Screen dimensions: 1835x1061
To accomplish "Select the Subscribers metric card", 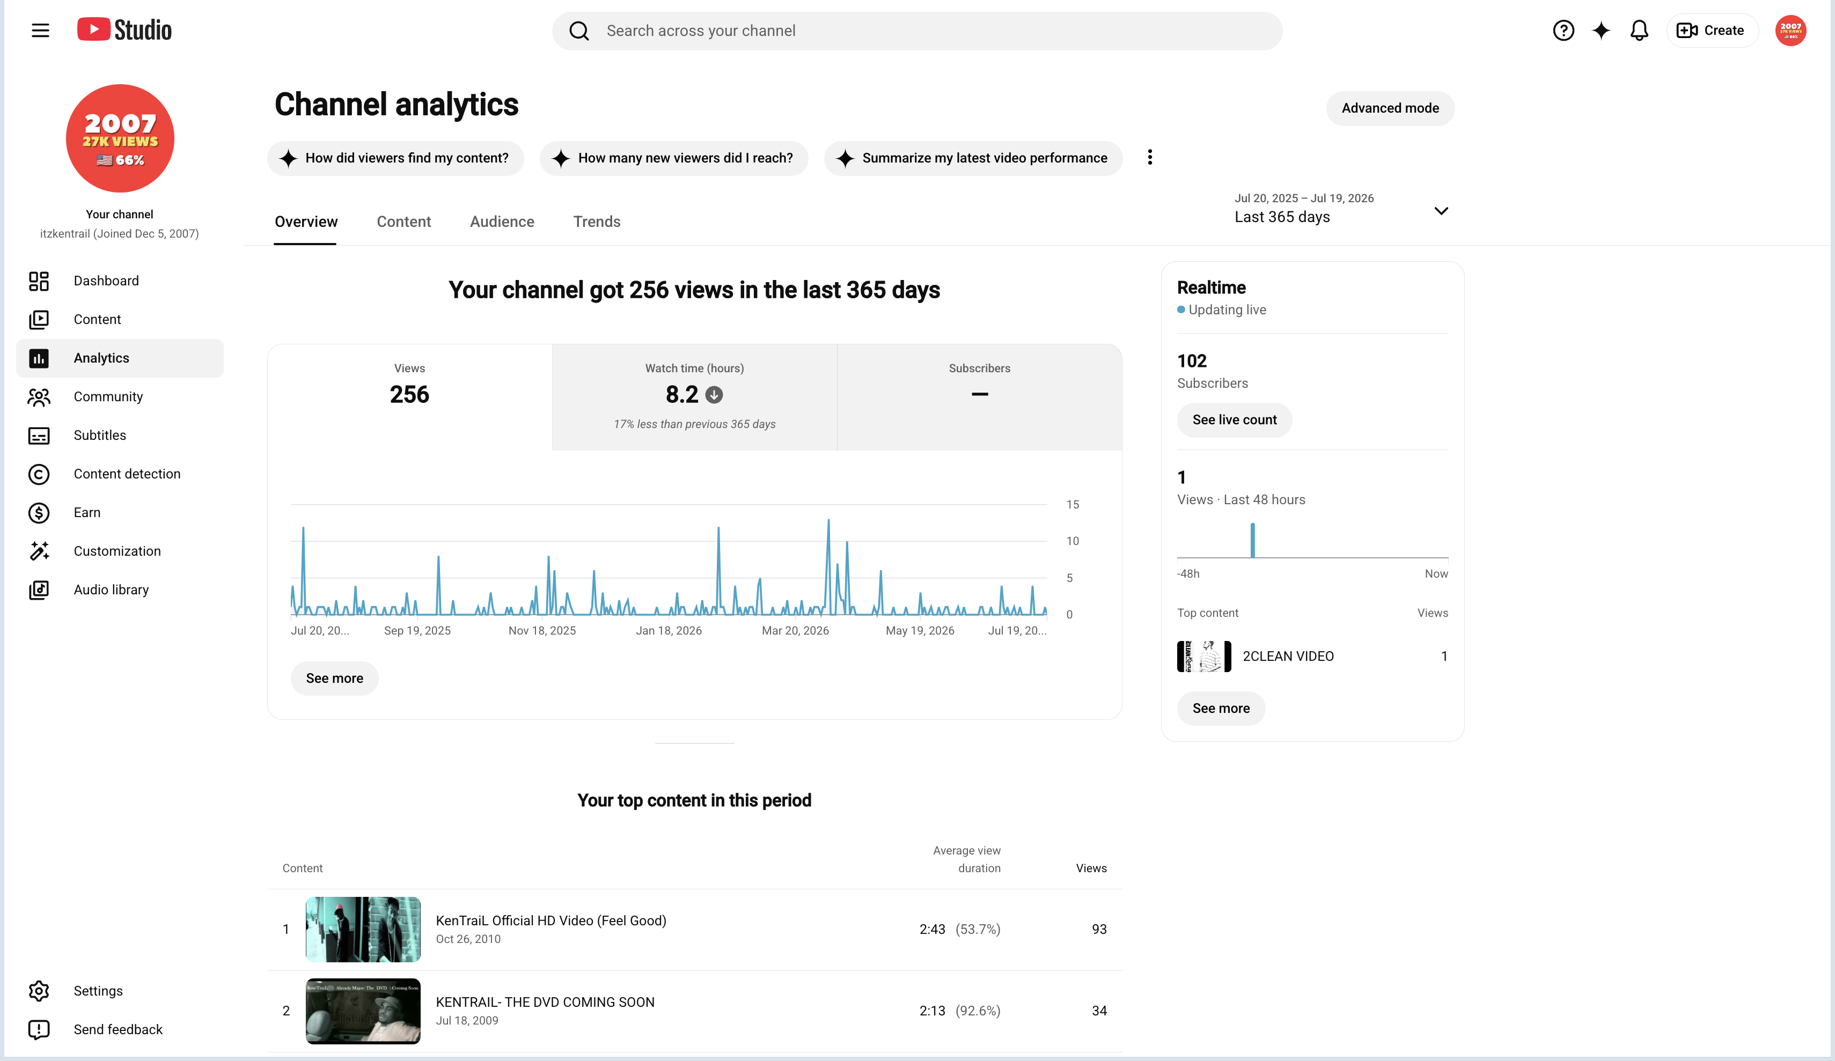I will 979,397.
